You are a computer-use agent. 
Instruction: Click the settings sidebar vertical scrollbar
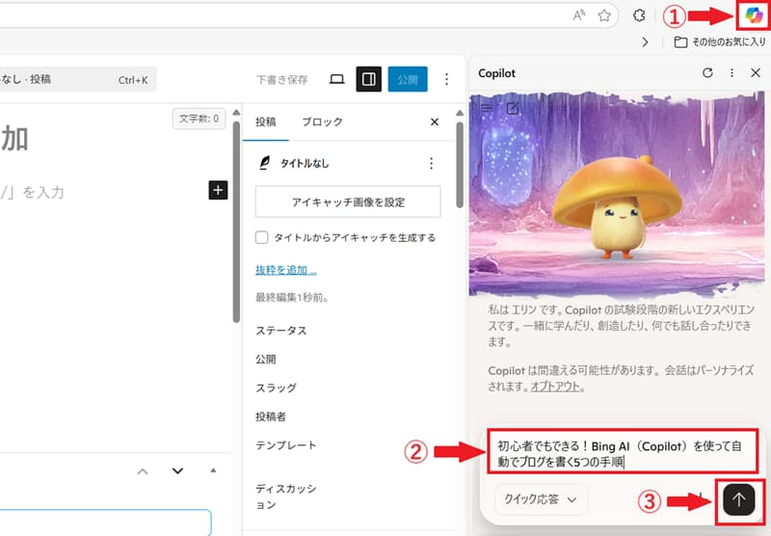pyautogui.click(x=460, y=165)
